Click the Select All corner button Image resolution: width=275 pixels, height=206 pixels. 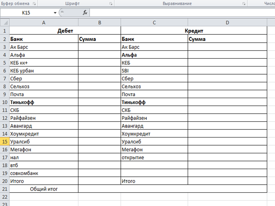(5, 23)
